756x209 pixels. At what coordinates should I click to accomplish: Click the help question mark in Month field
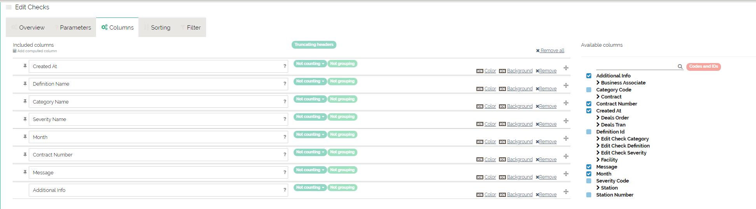coord(285,137)
